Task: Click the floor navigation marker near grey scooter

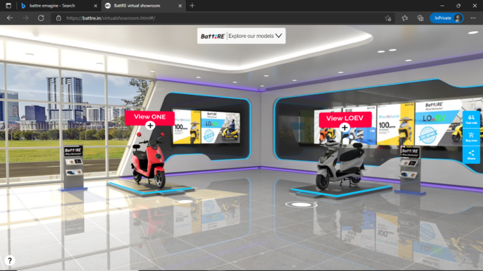Action: tap(301, 205)
